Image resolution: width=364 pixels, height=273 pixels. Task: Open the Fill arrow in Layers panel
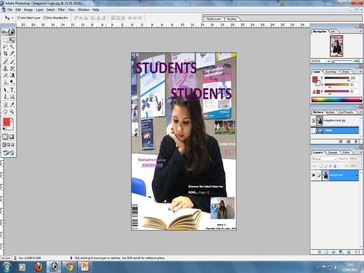[360, 166]
